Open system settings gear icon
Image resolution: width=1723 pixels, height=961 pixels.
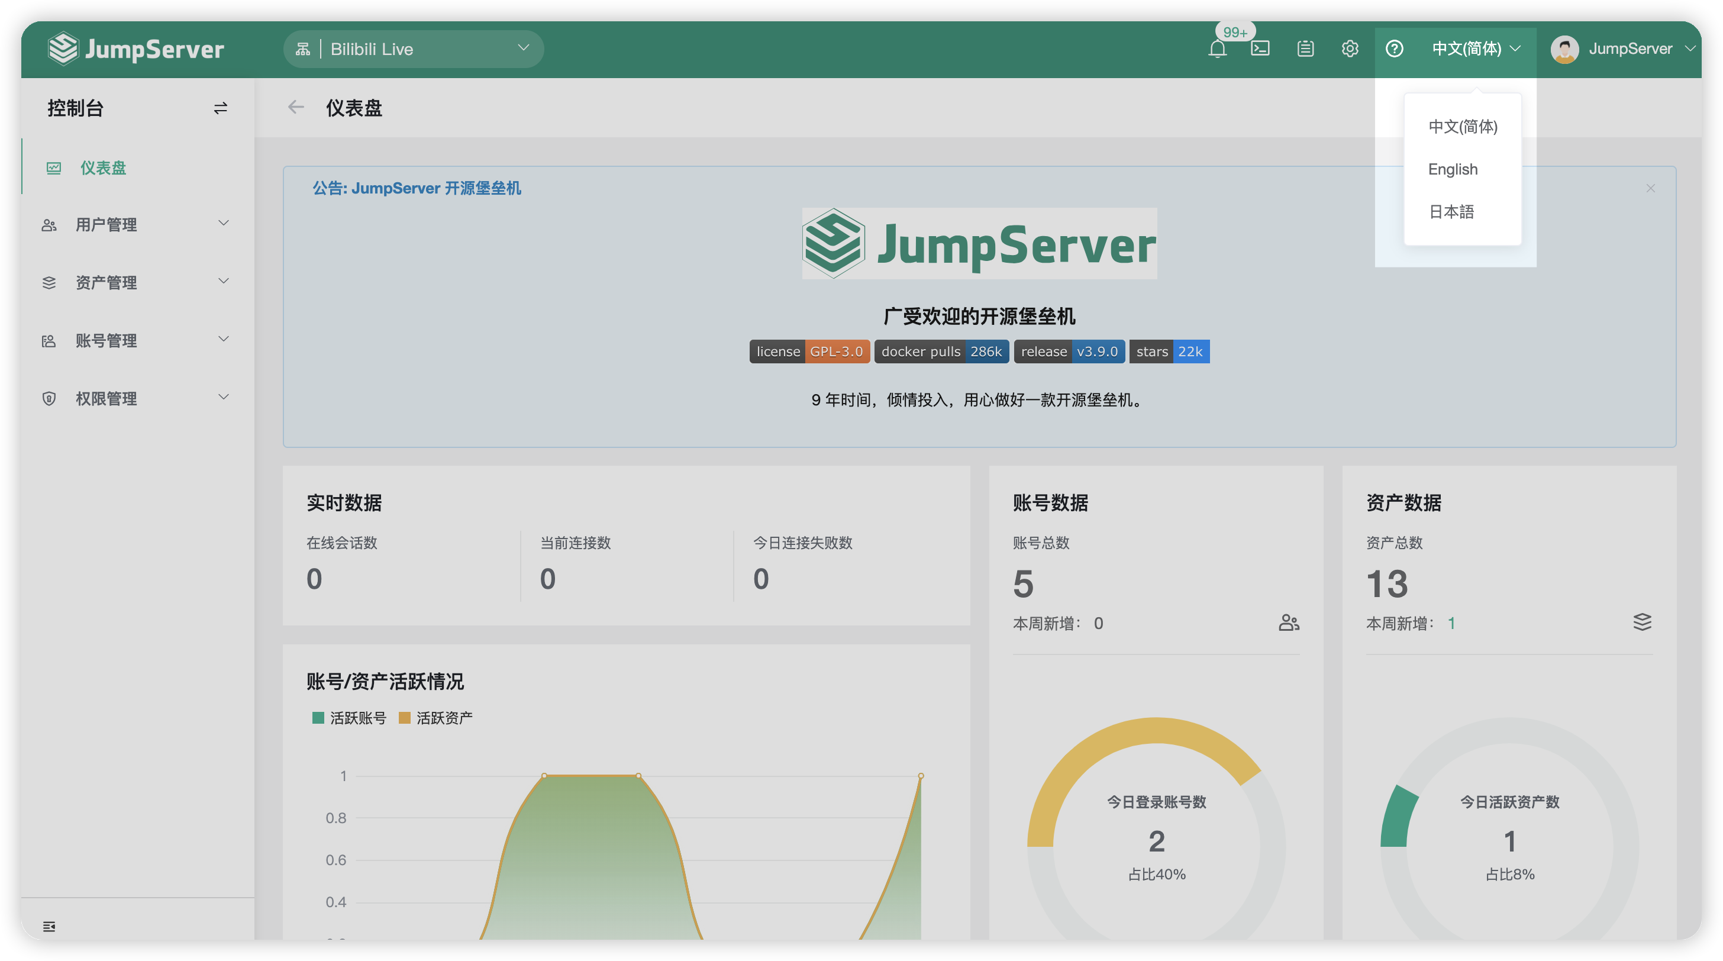click(1350, 49)
